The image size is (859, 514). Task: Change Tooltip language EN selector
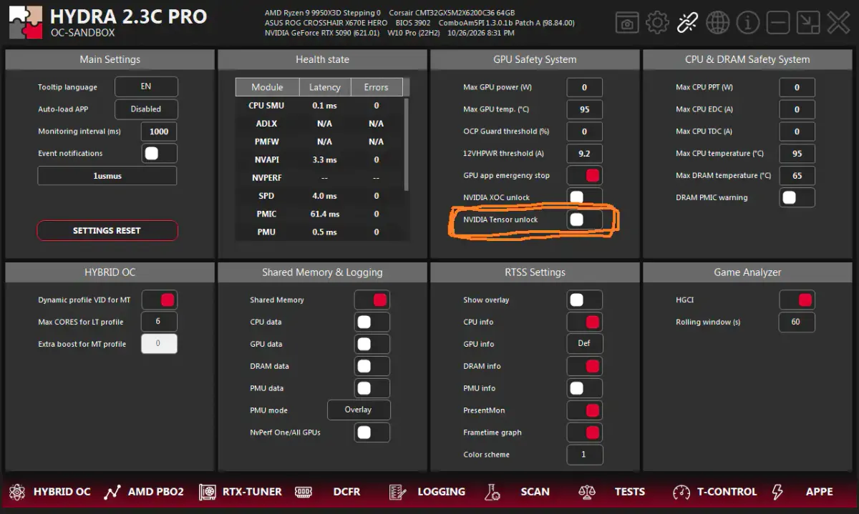146,87
